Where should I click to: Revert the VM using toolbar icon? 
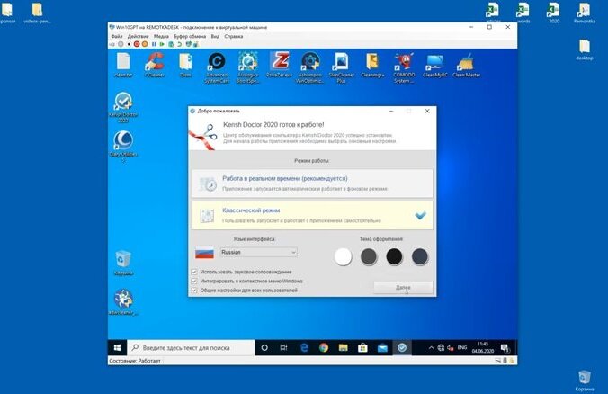click(180, 44)
